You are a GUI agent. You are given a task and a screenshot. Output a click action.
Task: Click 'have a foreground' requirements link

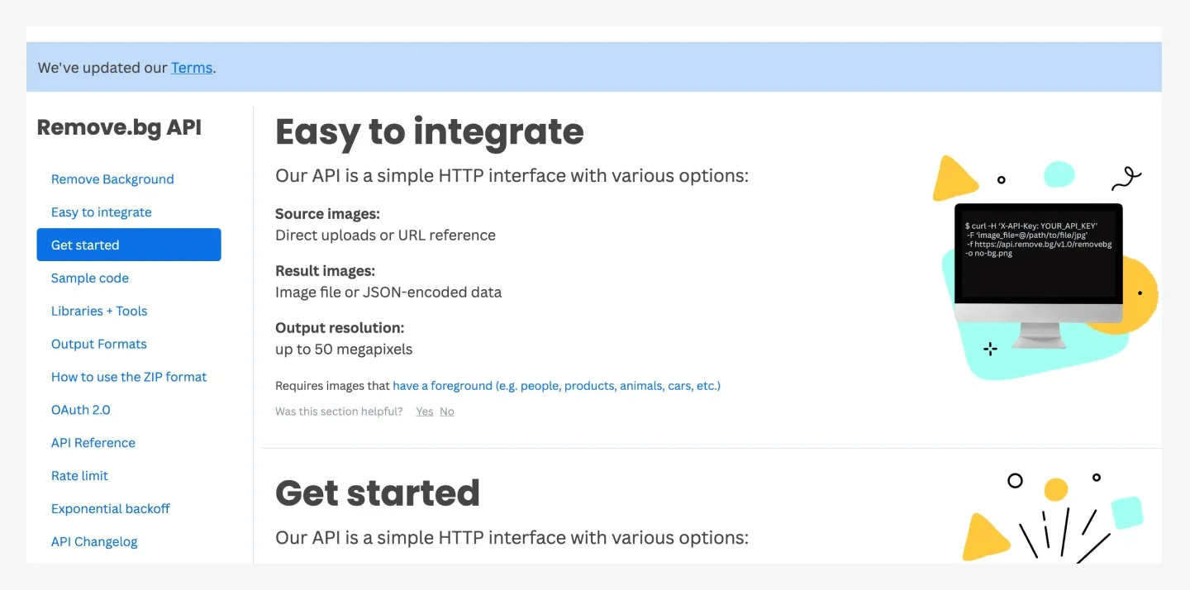(556, 386)
